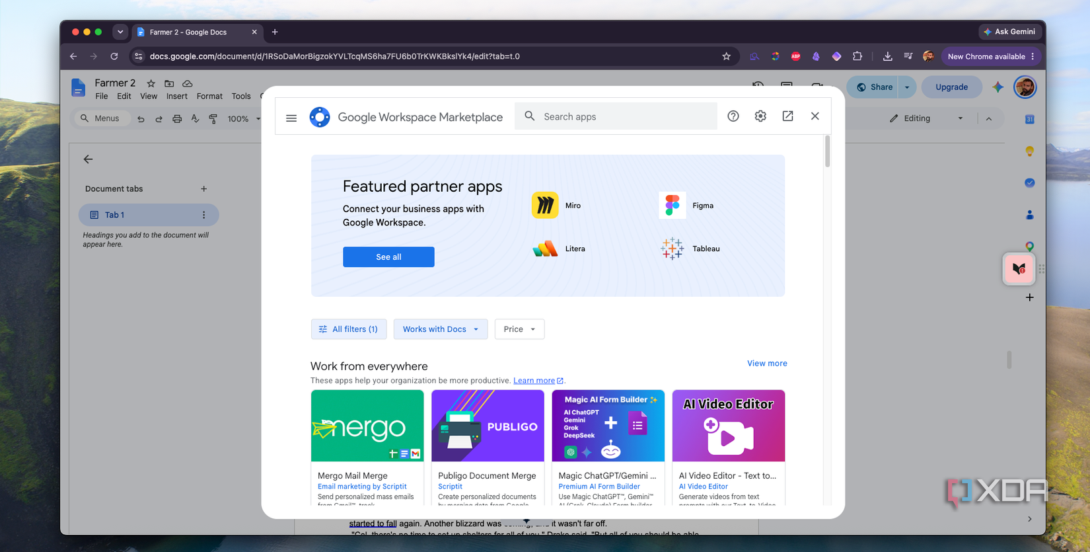Click the All filters (1) button
Viewport: 1090px width, 552px height.
click(x=348, y=329)
